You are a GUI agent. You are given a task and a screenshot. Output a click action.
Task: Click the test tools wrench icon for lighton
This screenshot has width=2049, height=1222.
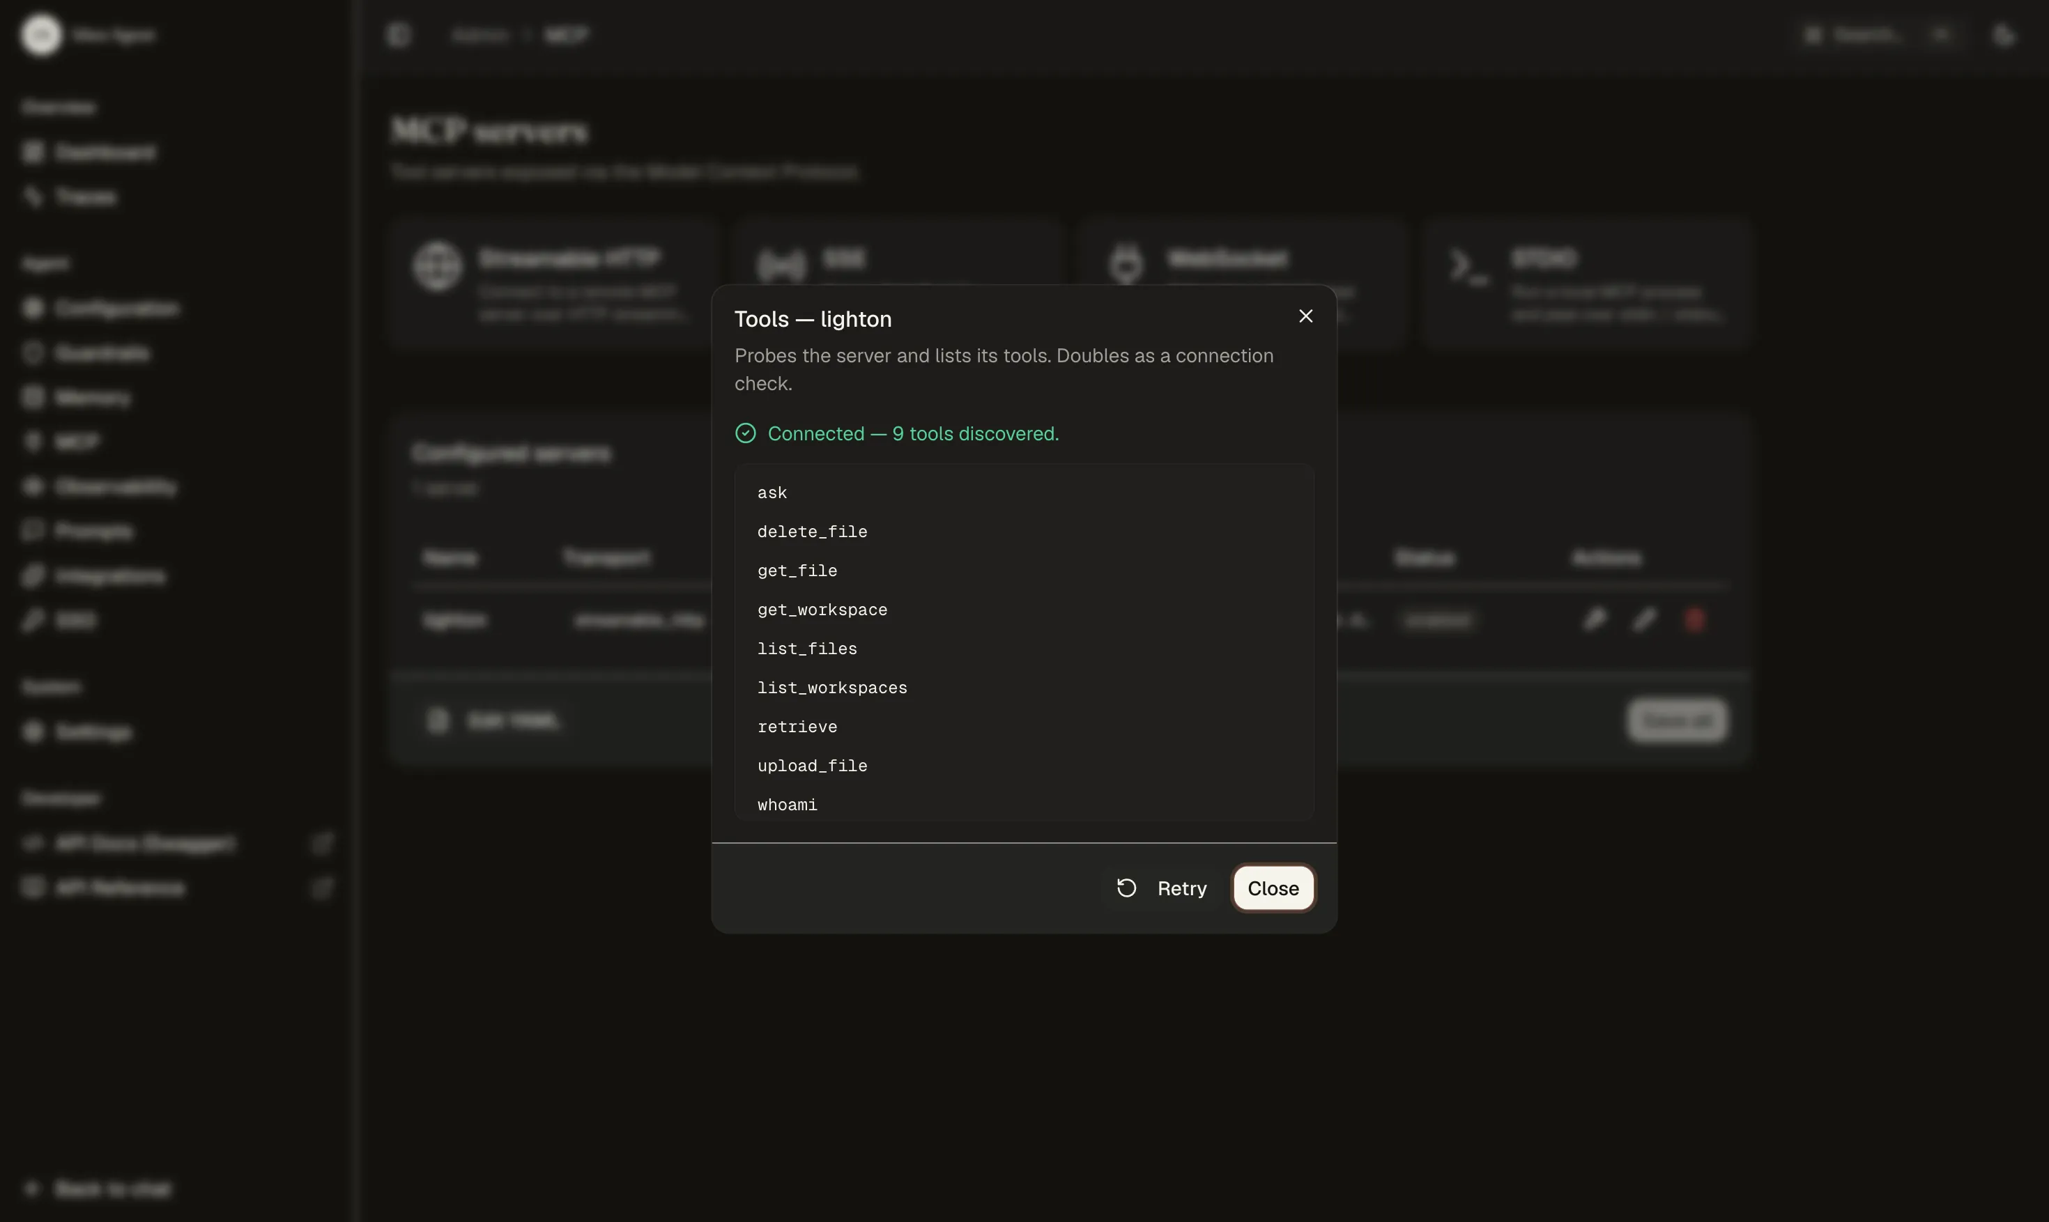tap(1595, 619)
